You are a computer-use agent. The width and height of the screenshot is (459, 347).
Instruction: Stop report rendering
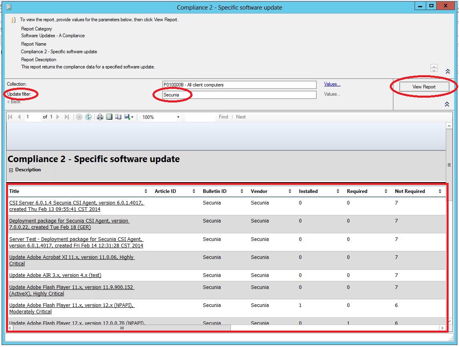click(79, 117)
